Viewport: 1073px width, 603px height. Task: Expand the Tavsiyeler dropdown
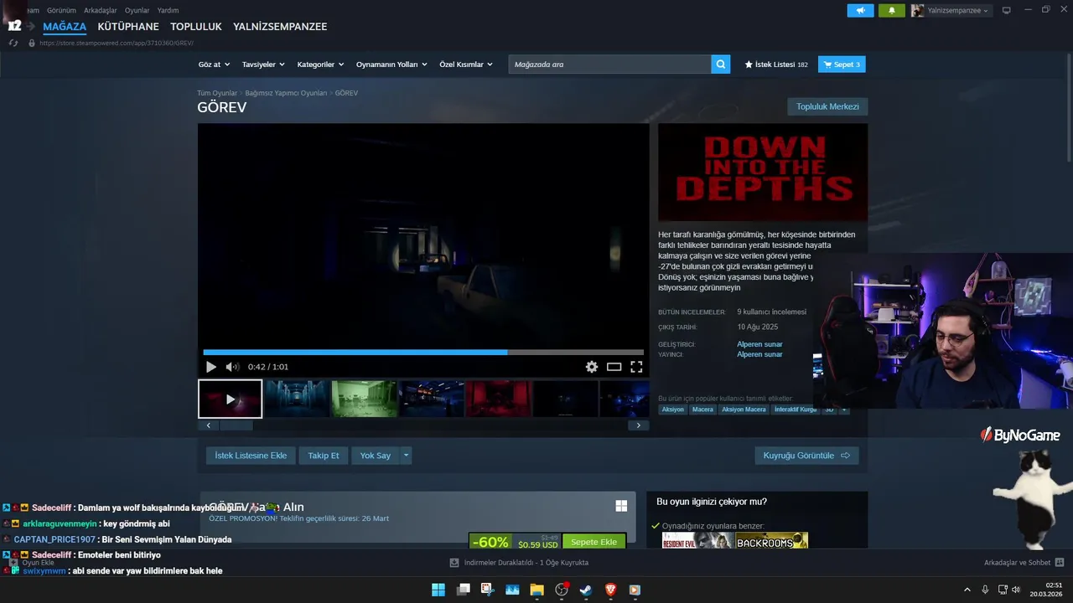click(x=263, y=64)
